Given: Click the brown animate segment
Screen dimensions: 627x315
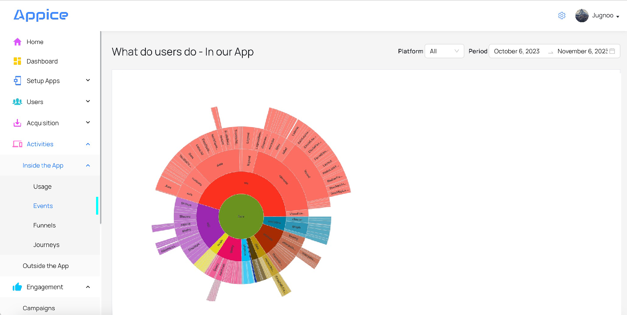Looking at the screenshot, I should pyautogui.click(x=268, y=236).
